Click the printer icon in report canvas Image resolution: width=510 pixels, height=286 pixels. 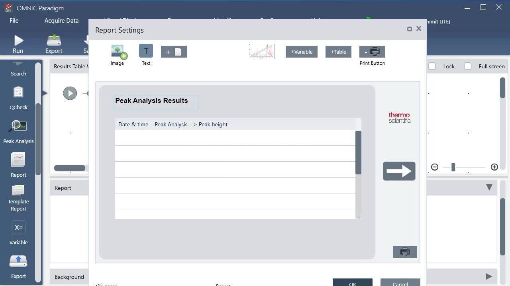click(405, 252)
